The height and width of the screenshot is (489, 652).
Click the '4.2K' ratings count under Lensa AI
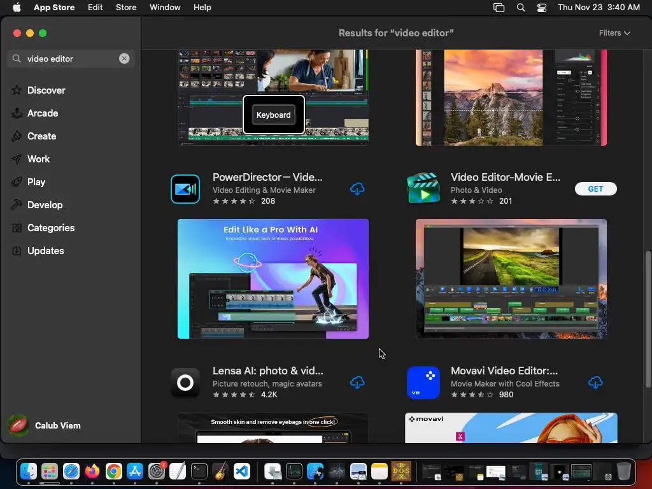[x=269, y=395]
